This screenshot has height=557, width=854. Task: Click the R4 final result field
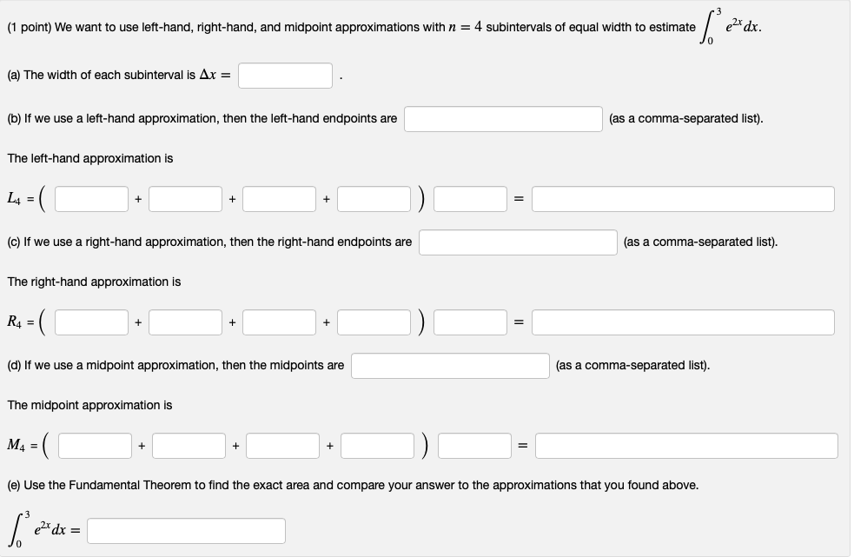682,322
